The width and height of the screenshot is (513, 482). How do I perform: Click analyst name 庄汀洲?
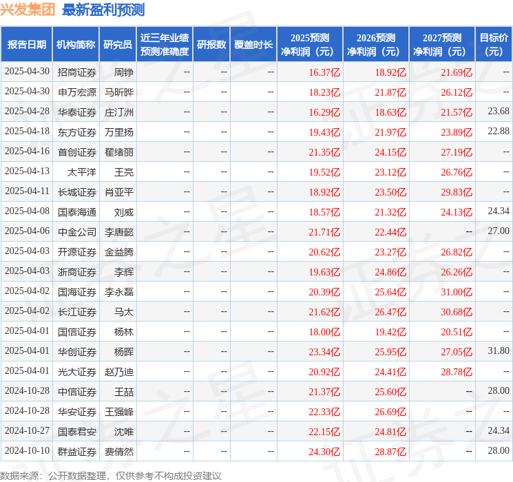[119, 112]
